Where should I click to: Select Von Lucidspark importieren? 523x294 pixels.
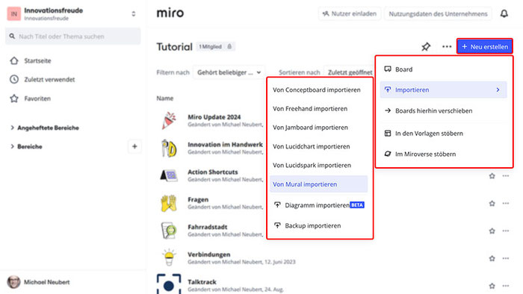click(318, 165)
